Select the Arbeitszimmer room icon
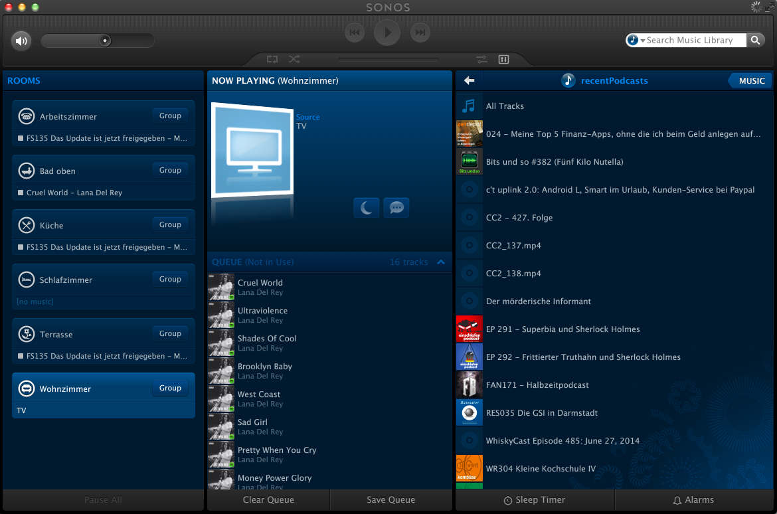777x514 pixels. click(27, 116)
